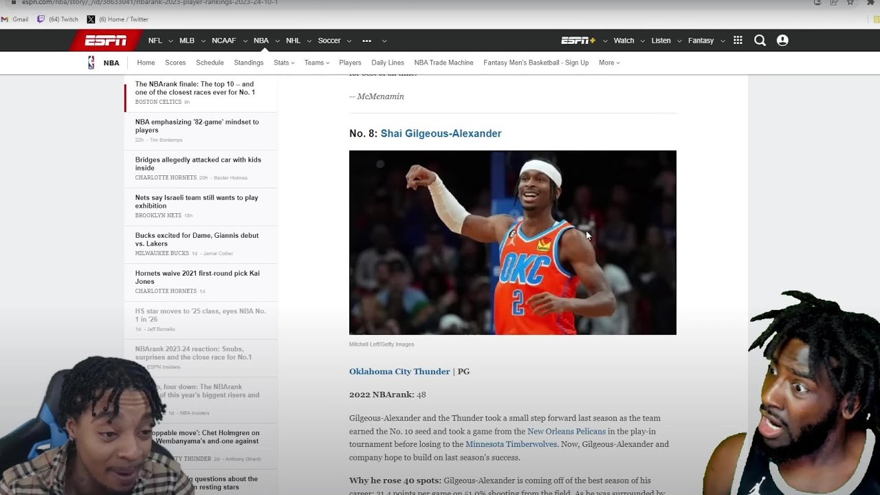
Task: Click the bookmark star in the address bar
Action: [850, 3]
